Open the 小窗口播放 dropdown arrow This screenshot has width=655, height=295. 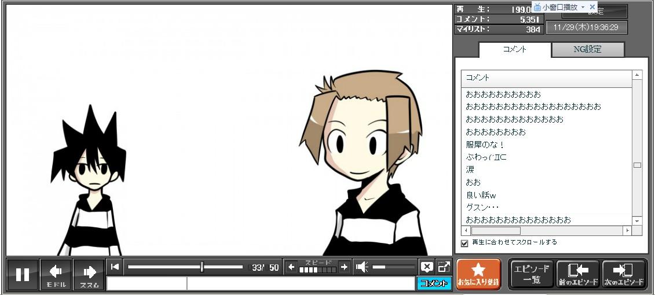583,7
